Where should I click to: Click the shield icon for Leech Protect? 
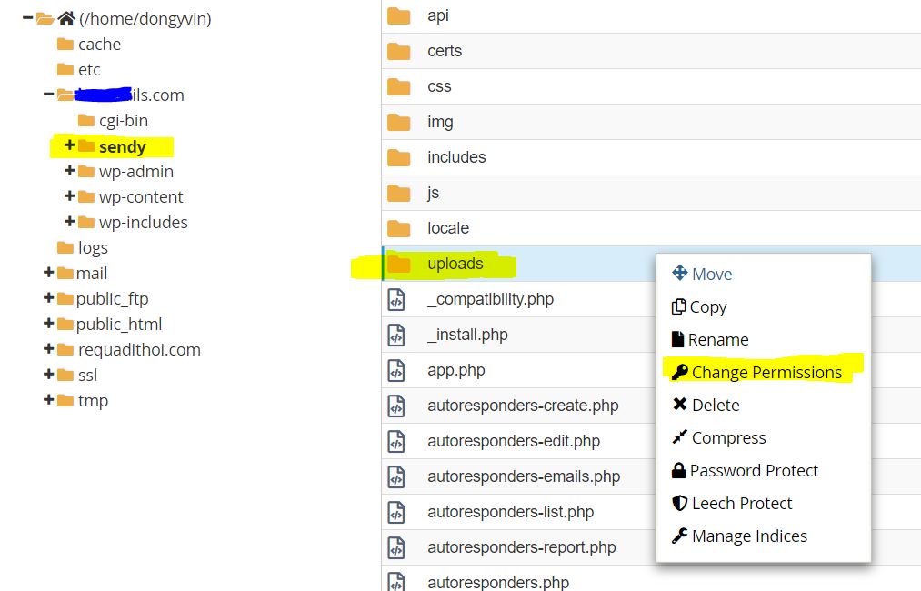[679, 503]
